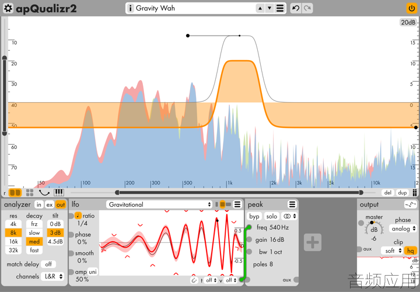Open the channels L&R dropdown

pyautogui.click(x=52, y=276)
